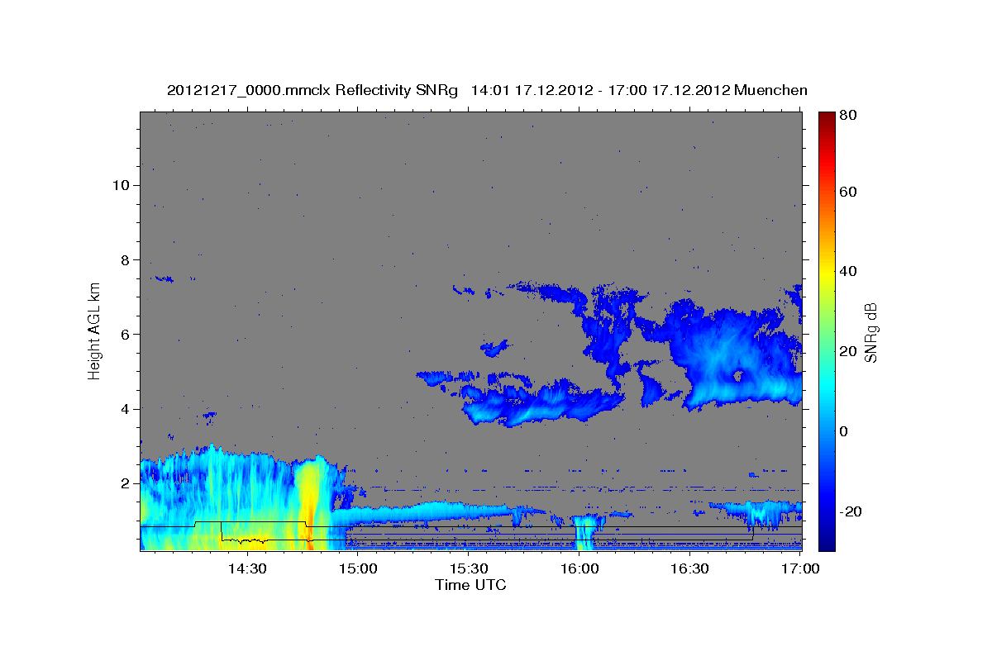
Task: Click the 16:00 time tick label
Action: tap(579, 568)
